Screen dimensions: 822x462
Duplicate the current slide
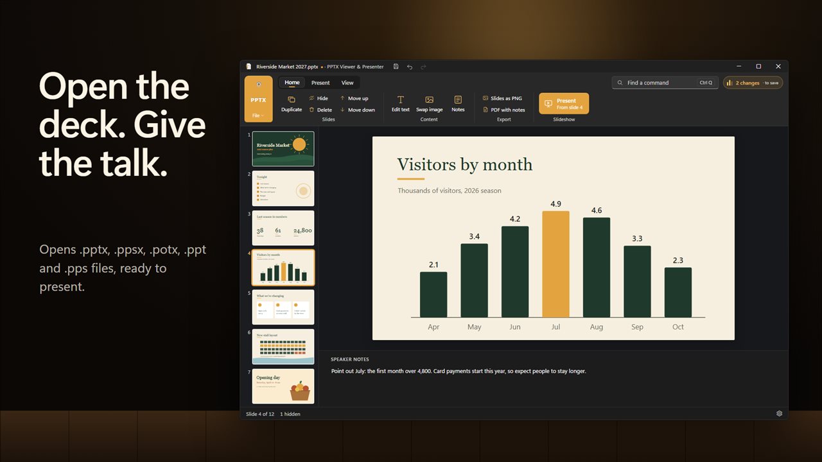point(291,104)
